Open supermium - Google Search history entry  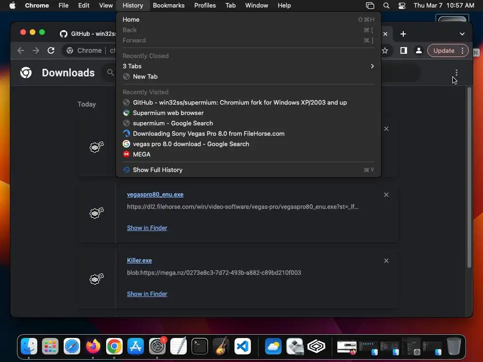point(248,123)
